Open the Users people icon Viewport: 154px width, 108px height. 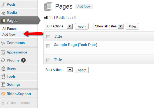coord(3,69)
